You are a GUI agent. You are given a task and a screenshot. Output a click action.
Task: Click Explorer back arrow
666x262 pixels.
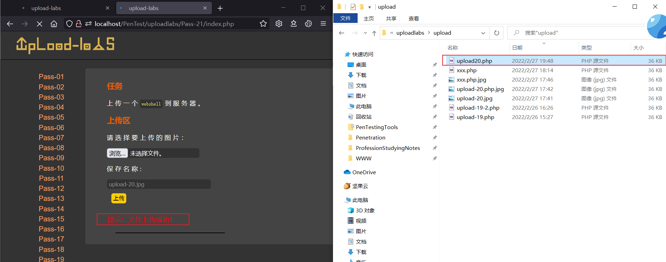pos(342,33)
